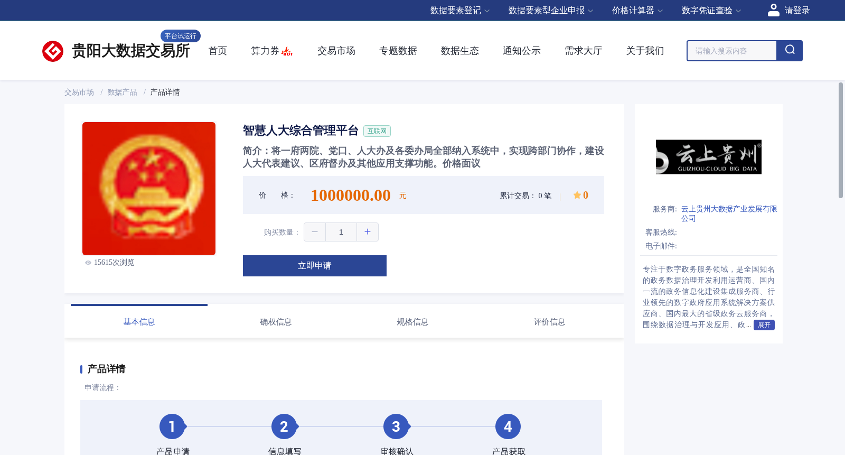Click the 立即申请 button
Screen dimensions: 845x455
[x=315, y=266]
